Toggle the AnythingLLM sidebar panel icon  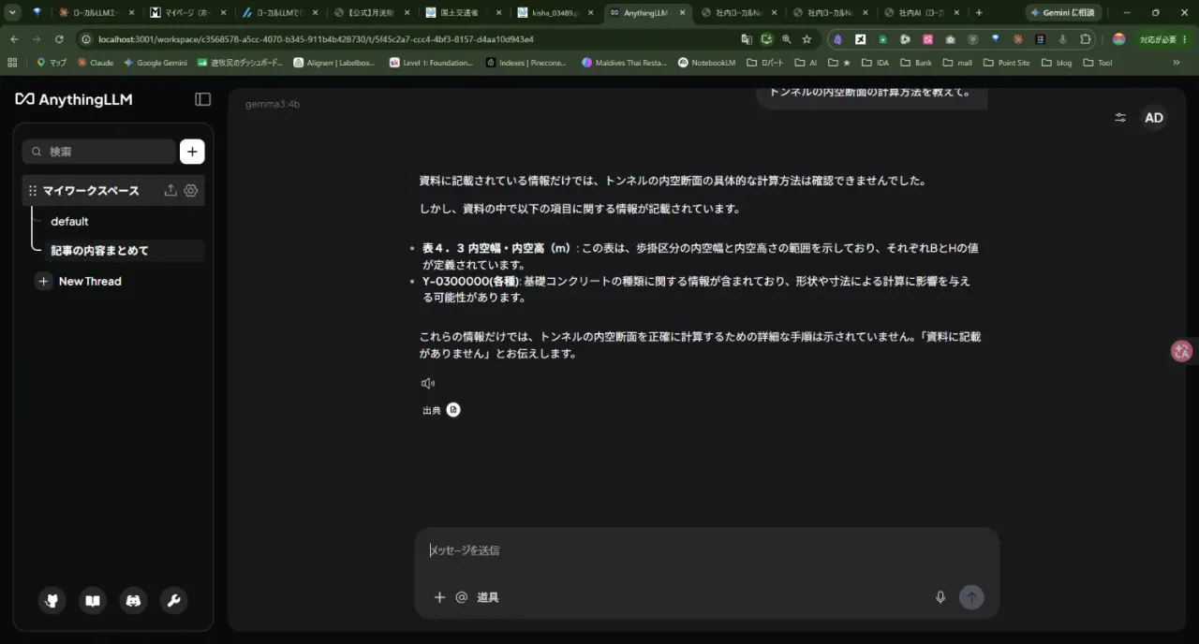pos(202,99)
